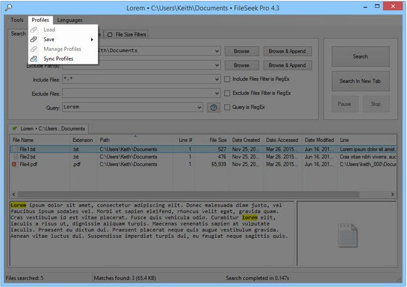This screenshot has width=407, height=287.
Task: Switch to File Size Filters tab
Action: click(126, 35)
